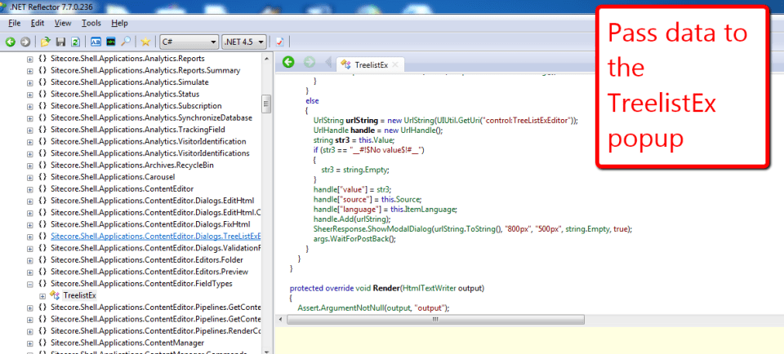Viewport: 784px width, 354px height.
Task: Expand the Analytics.Reports namespace node
Action: click(x=30, y=59)
